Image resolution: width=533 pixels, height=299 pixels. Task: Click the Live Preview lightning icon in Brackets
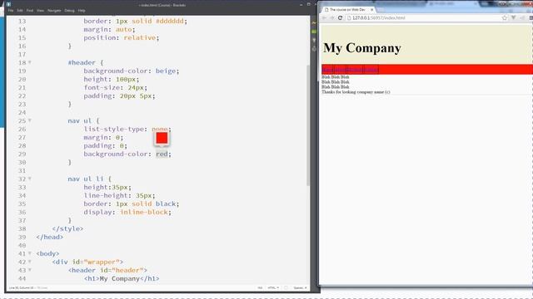tap(314, 23)
